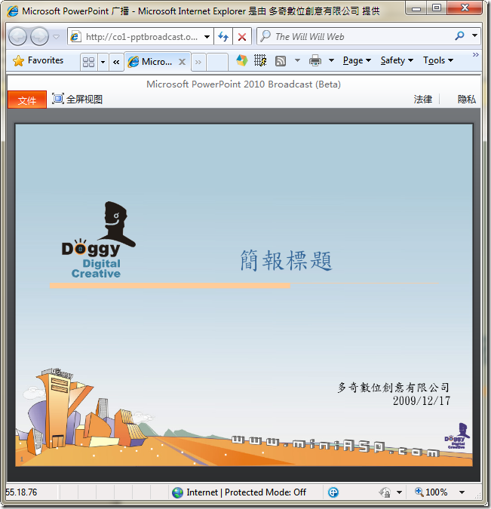Go back with the browser Back arrow
The image size is (491, 509).
pos(17,36)
